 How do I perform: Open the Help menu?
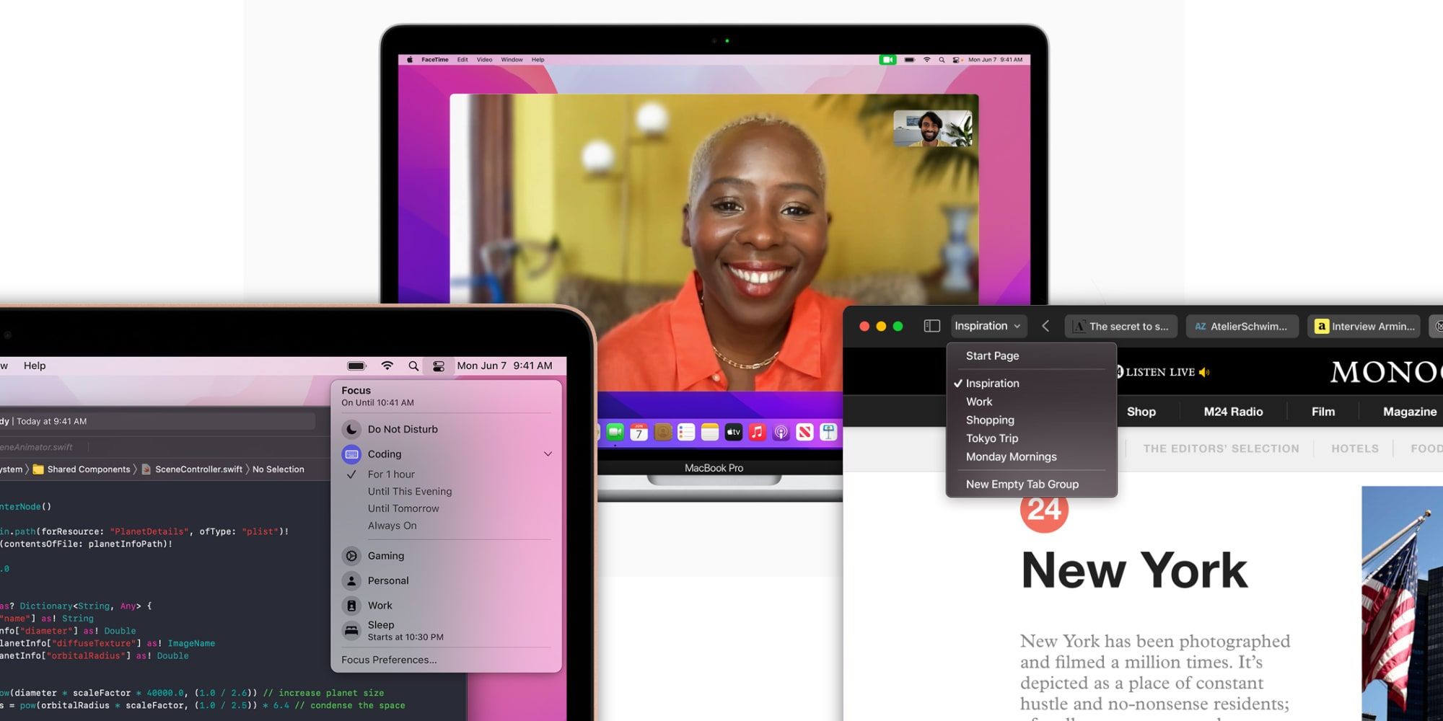(x=34, y=366)
